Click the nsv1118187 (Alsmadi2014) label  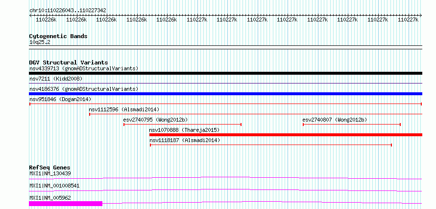tap(185, 140)
